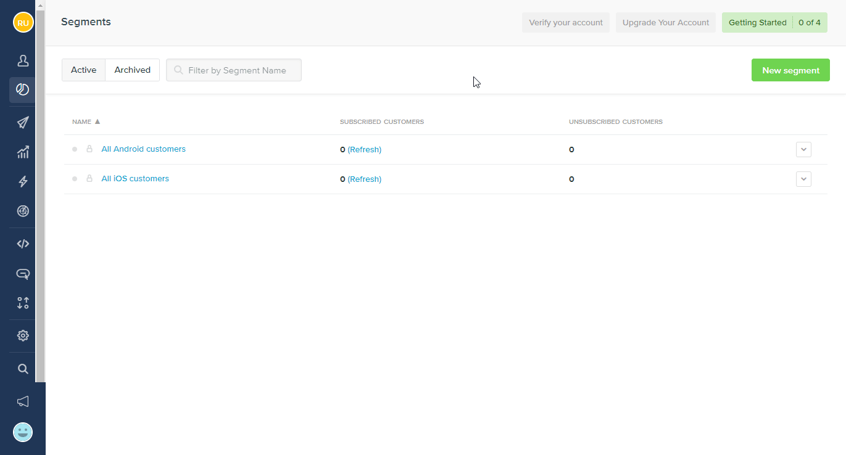Open Campaigns paper plane sidebar icon
This screenshot has width=846, height=455.
pyautogui.click(x=23, y=122)
